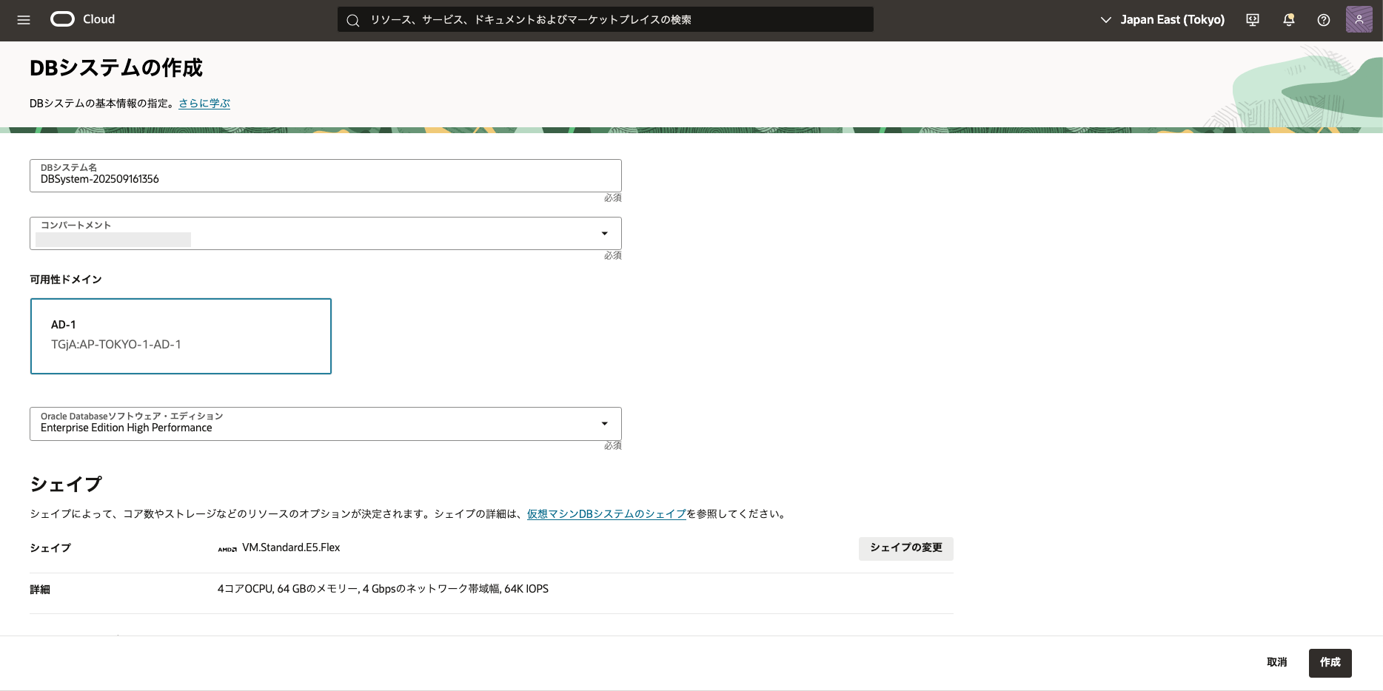Click the さらに学ぶ link
The image size is (1383, 691).
pos(204,104)
